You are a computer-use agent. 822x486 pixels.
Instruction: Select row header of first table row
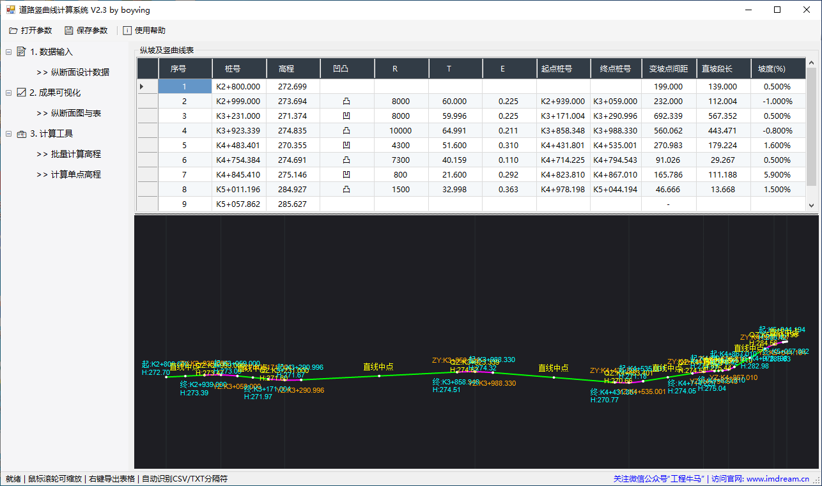tap(147, 86)
